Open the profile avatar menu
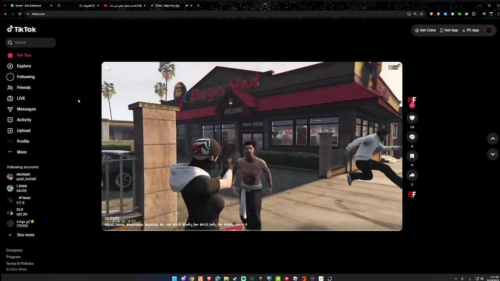 tap(489, 30)
